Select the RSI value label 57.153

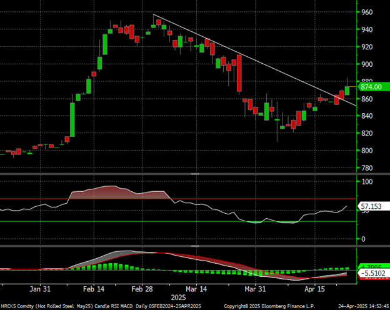(x=372, y=204)
